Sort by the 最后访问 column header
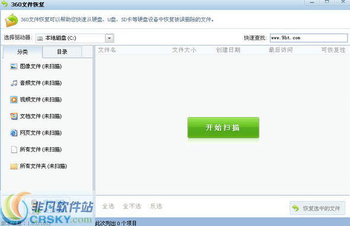 point(281,50)
